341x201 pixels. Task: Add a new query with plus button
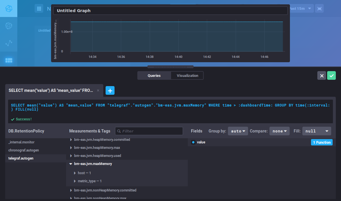pyautogui.click(x=110, y=90)
